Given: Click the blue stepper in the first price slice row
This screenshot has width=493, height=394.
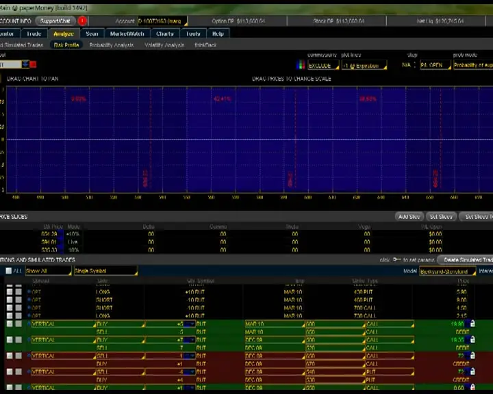Looking at the screenshot, I should pyautogui.click(x=61, y=234).
